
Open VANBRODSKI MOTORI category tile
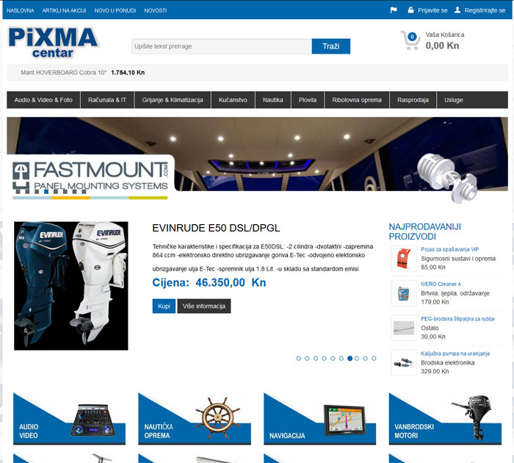445,419
